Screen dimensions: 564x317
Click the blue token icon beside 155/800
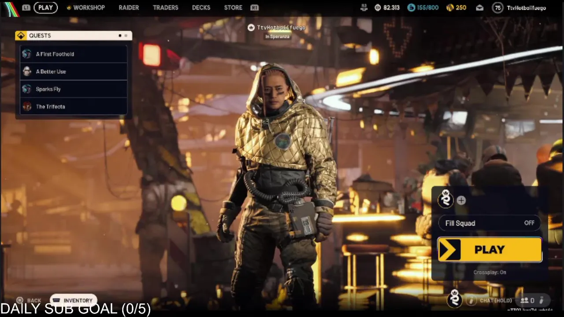coord(411,7)
